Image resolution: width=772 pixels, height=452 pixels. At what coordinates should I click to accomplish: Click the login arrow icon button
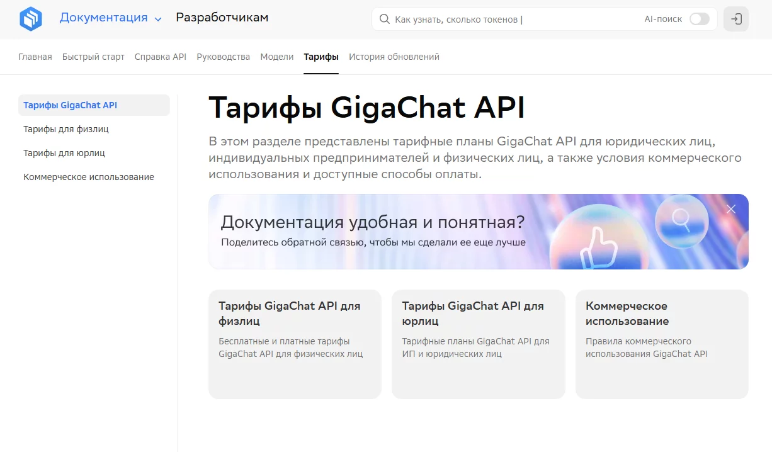pos(736,19)
